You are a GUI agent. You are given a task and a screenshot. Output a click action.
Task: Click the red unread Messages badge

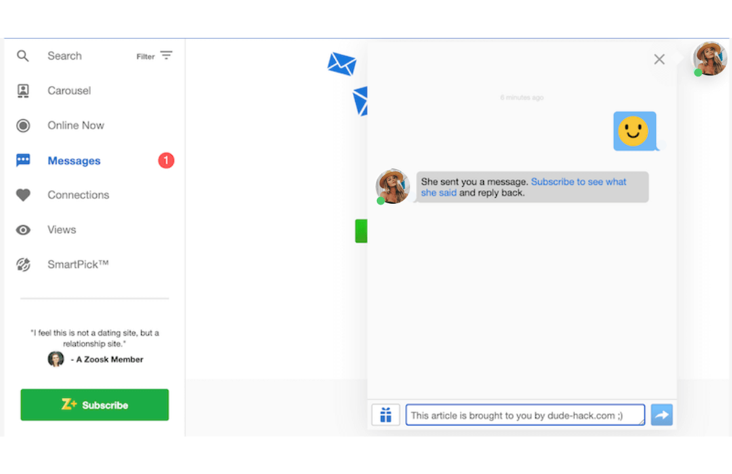click(x=166, y=160)
